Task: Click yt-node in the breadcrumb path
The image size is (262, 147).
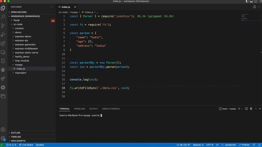Action: coord(63,12)
